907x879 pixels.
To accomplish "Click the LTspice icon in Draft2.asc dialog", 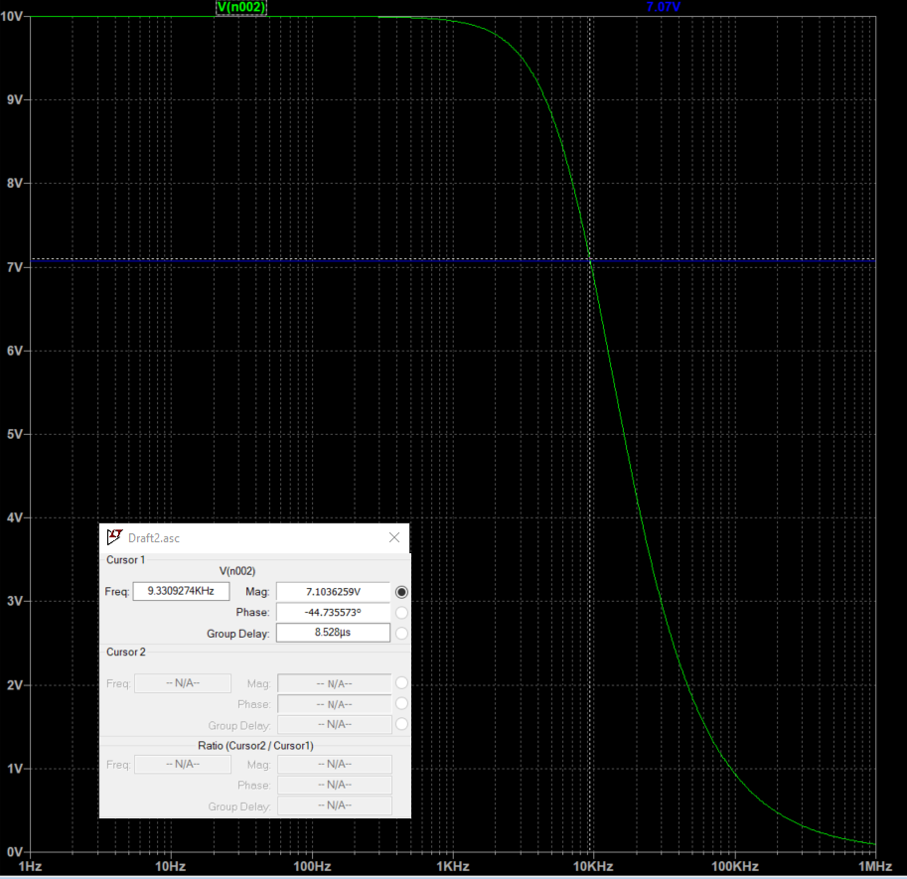I will coord(114,537).
